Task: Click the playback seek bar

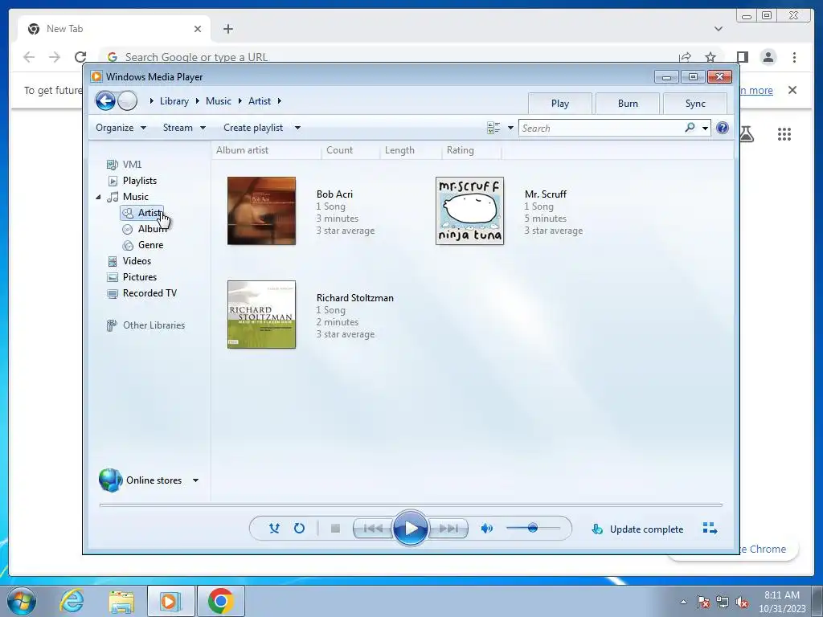Action: point(411,505)
